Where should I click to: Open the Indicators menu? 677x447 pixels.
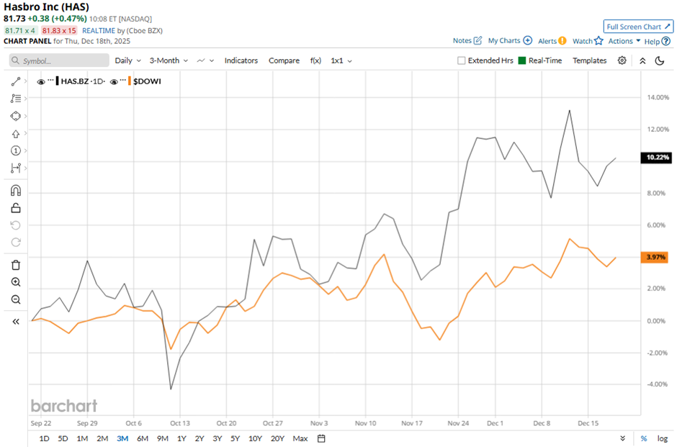(241, 60)
